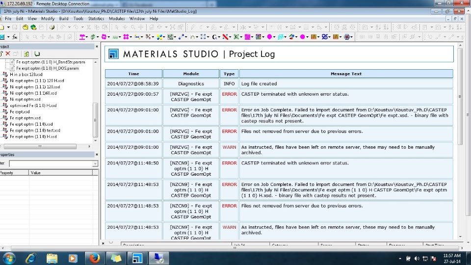Open dropdown arrow beside black C module icon
This screenshot has height=265, width=471.
point(219,37)
